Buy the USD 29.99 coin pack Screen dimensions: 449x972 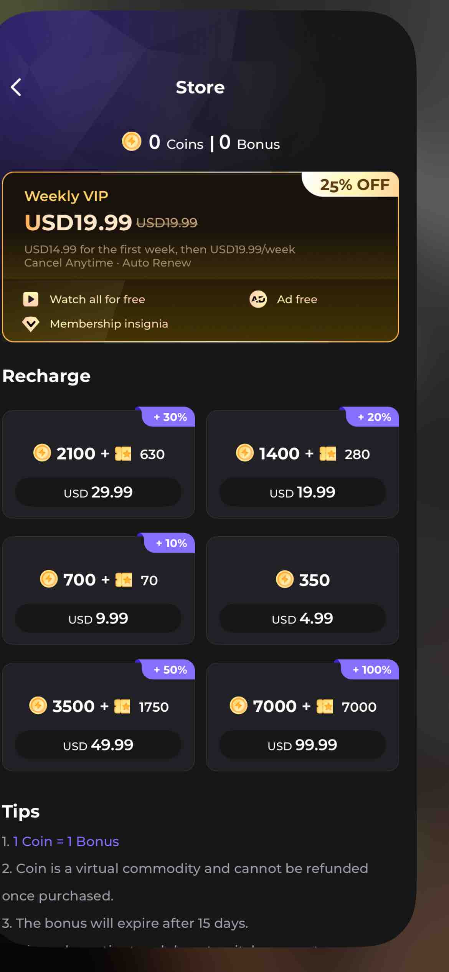tap(98, 492)
